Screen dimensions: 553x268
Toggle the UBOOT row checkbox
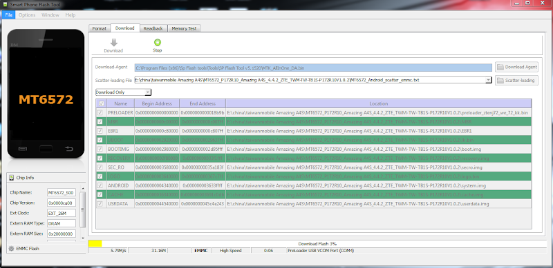(100, 140)
